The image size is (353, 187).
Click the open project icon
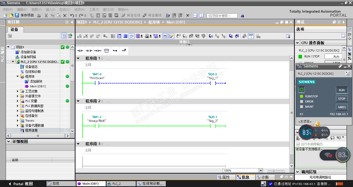point(11,15)
